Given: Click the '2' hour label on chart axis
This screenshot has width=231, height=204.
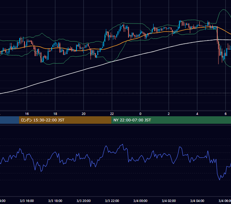Looking at the screenshot, I should tap(169, 114).
